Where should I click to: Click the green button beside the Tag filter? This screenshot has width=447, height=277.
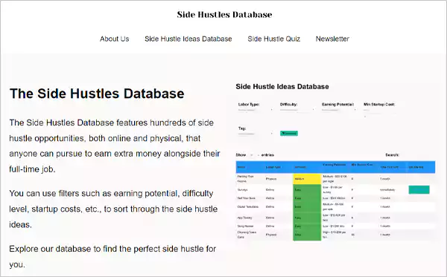[289, 133]
